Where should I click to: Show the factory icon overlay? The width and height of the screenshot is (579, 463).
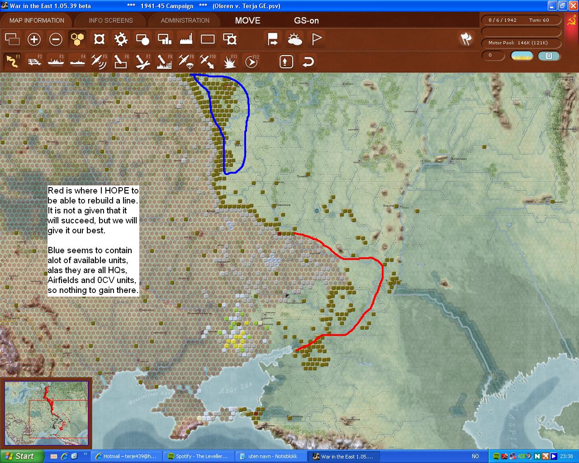click(186, 39)
